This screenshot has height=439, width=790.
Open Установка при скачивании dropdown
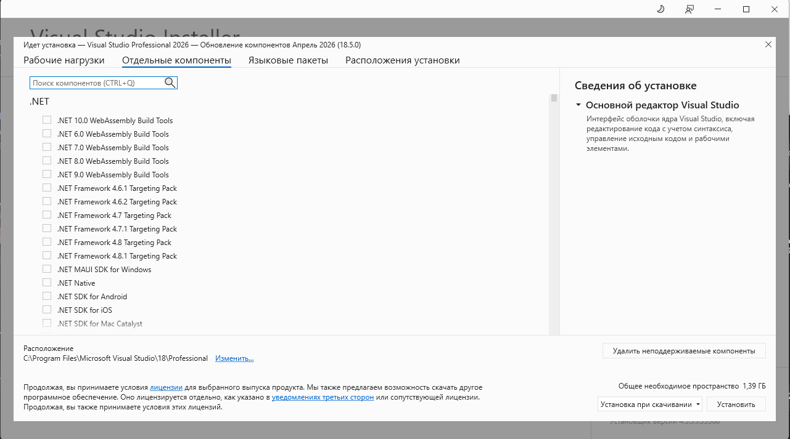(650, 405)
